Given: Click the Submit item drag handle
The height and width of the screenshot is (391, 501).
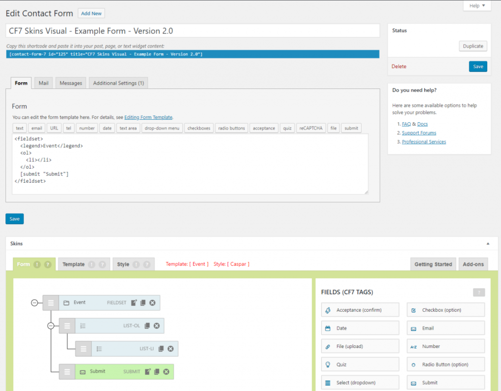Looking at the screenshot, I should click(67, 372).
